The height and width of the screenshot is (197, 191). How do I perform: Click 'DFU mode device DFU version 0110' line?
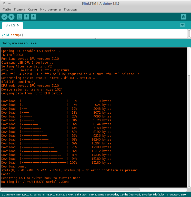point(30,86)
